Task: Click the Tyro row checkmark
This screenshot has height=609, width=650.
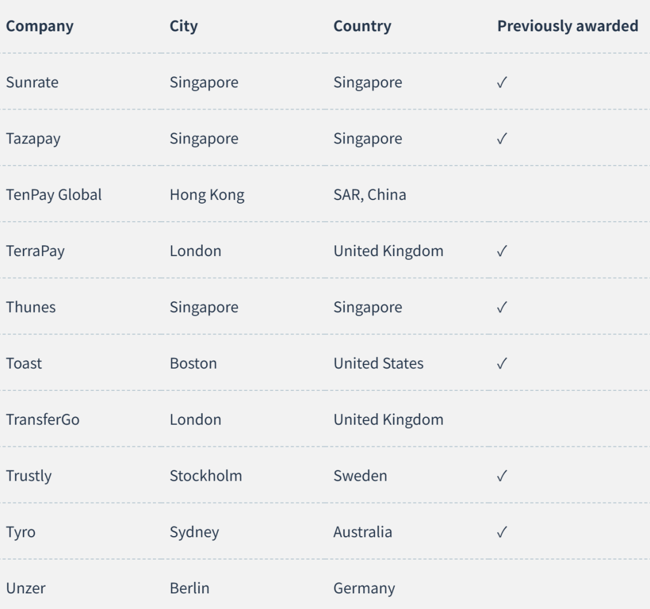Action: pos(501,532)
